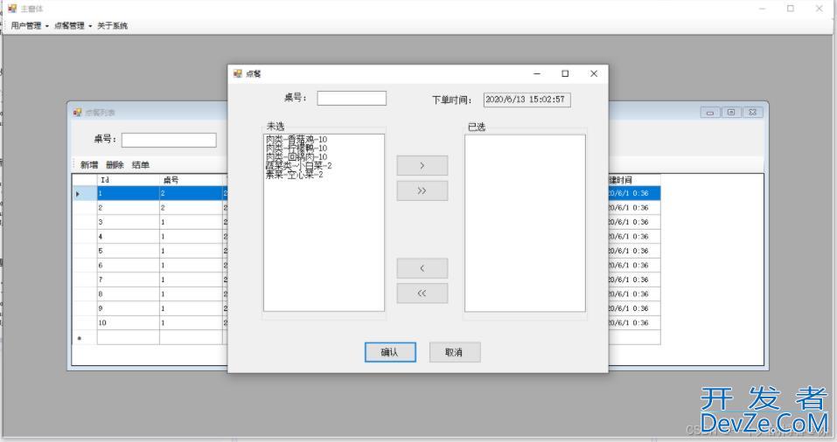The width and height of the screenshot is (837, 442).
Task: Click inside the empty 已选 list box
Action: click(x=525, y=223)
